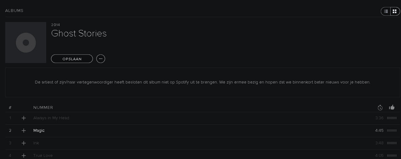Sort by duration clock icon

tap(380, 108)
